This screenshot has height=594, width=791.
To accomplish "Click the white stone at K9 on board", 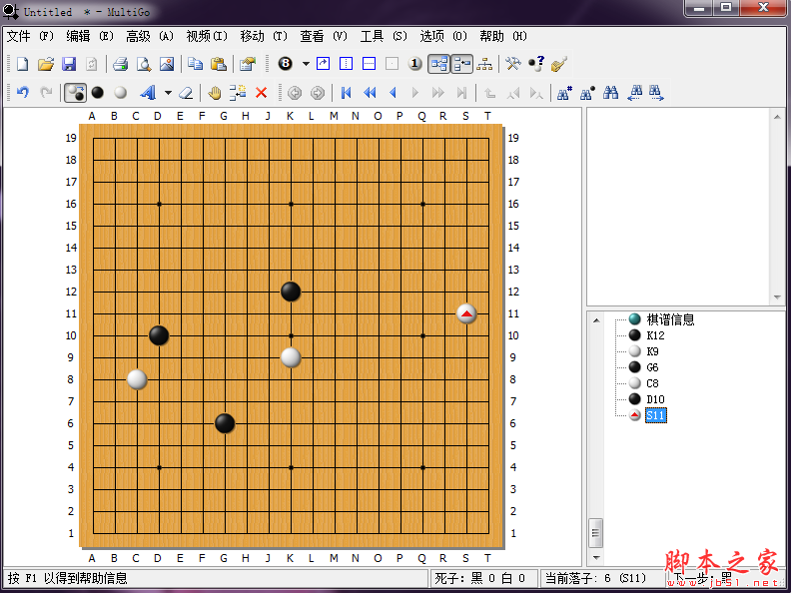I will (x=291, y=357).
